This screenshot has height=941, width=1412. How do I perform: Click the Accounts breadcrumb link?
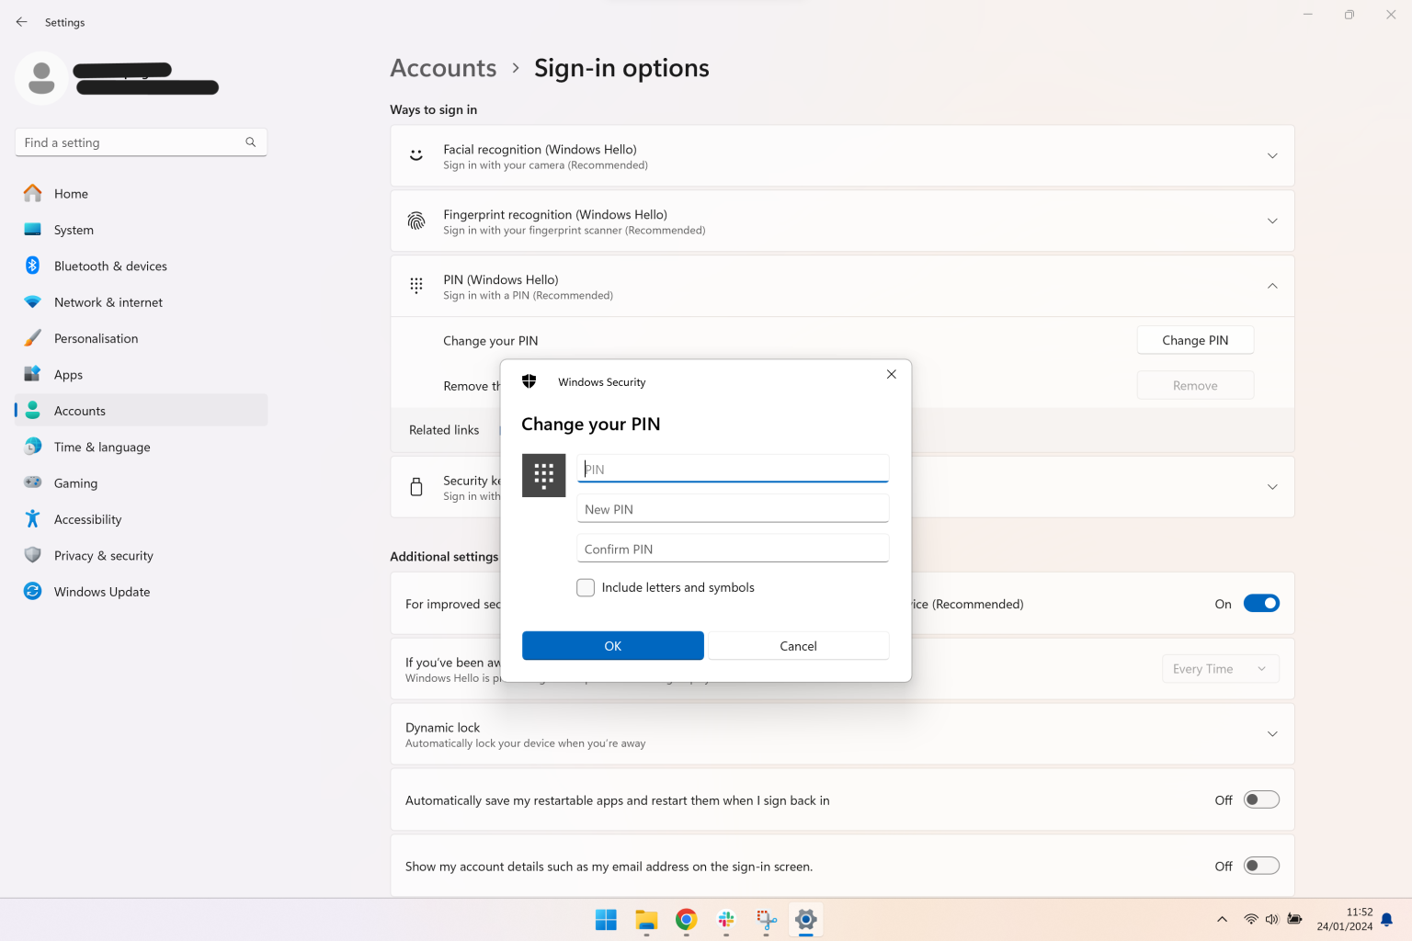pyautogui.click(x=443, y=68)
